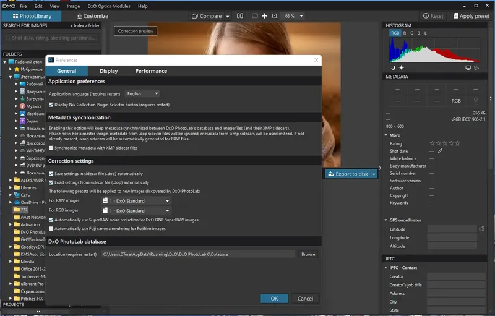Screen dimensions: 495x316
Task: Switch to the Performance preferences tab
Action: (x=151, y=71)
